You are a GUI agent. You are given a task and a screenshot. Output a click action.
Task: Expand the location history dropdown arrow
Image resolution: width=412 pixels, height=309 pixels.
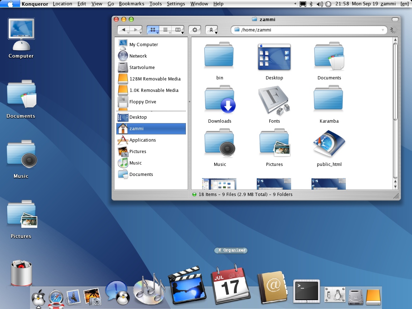point(383,30)
